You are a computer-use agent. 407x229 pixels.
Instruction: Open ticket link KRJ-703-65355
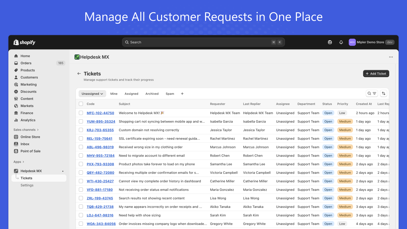coord(100,130)
